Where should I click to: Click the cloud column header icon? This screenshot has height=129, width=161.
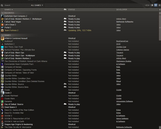coord(65,9)
